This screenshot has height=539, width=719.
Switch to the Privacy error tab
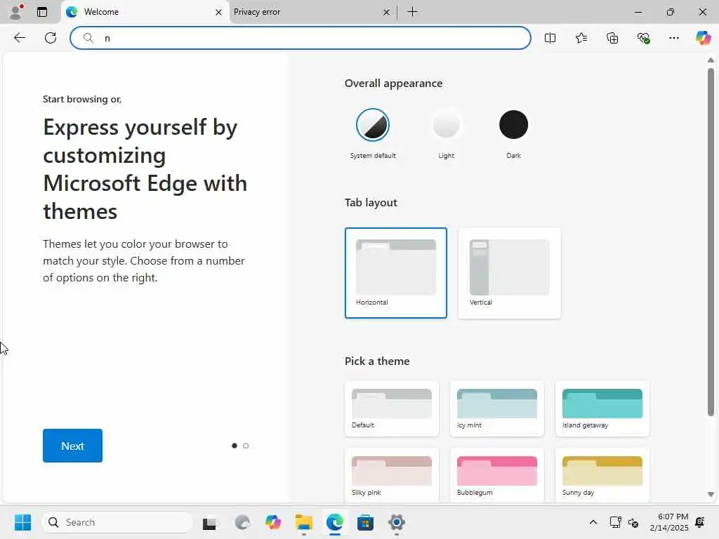coord(312,13)
